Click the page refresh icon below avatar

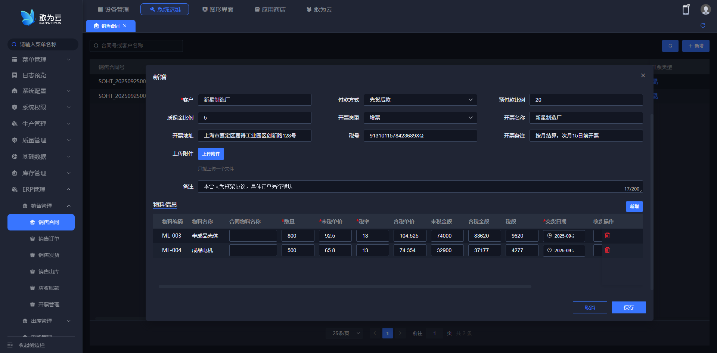pos(702,25)
